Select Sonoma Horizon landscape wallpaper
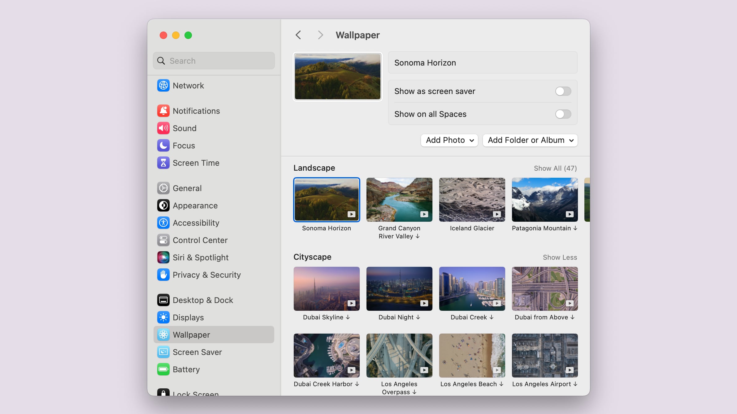 coord(326,199)
